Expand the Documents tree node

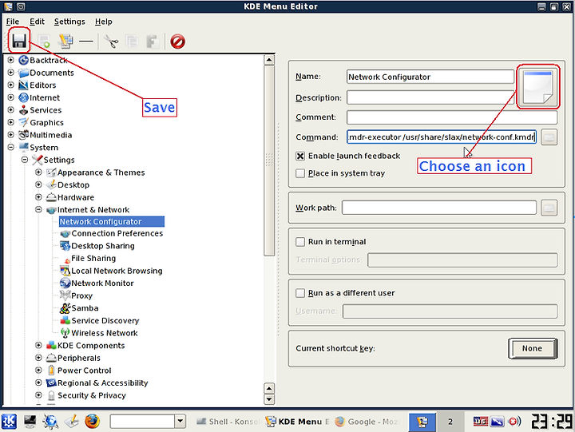tap(11, 72)
